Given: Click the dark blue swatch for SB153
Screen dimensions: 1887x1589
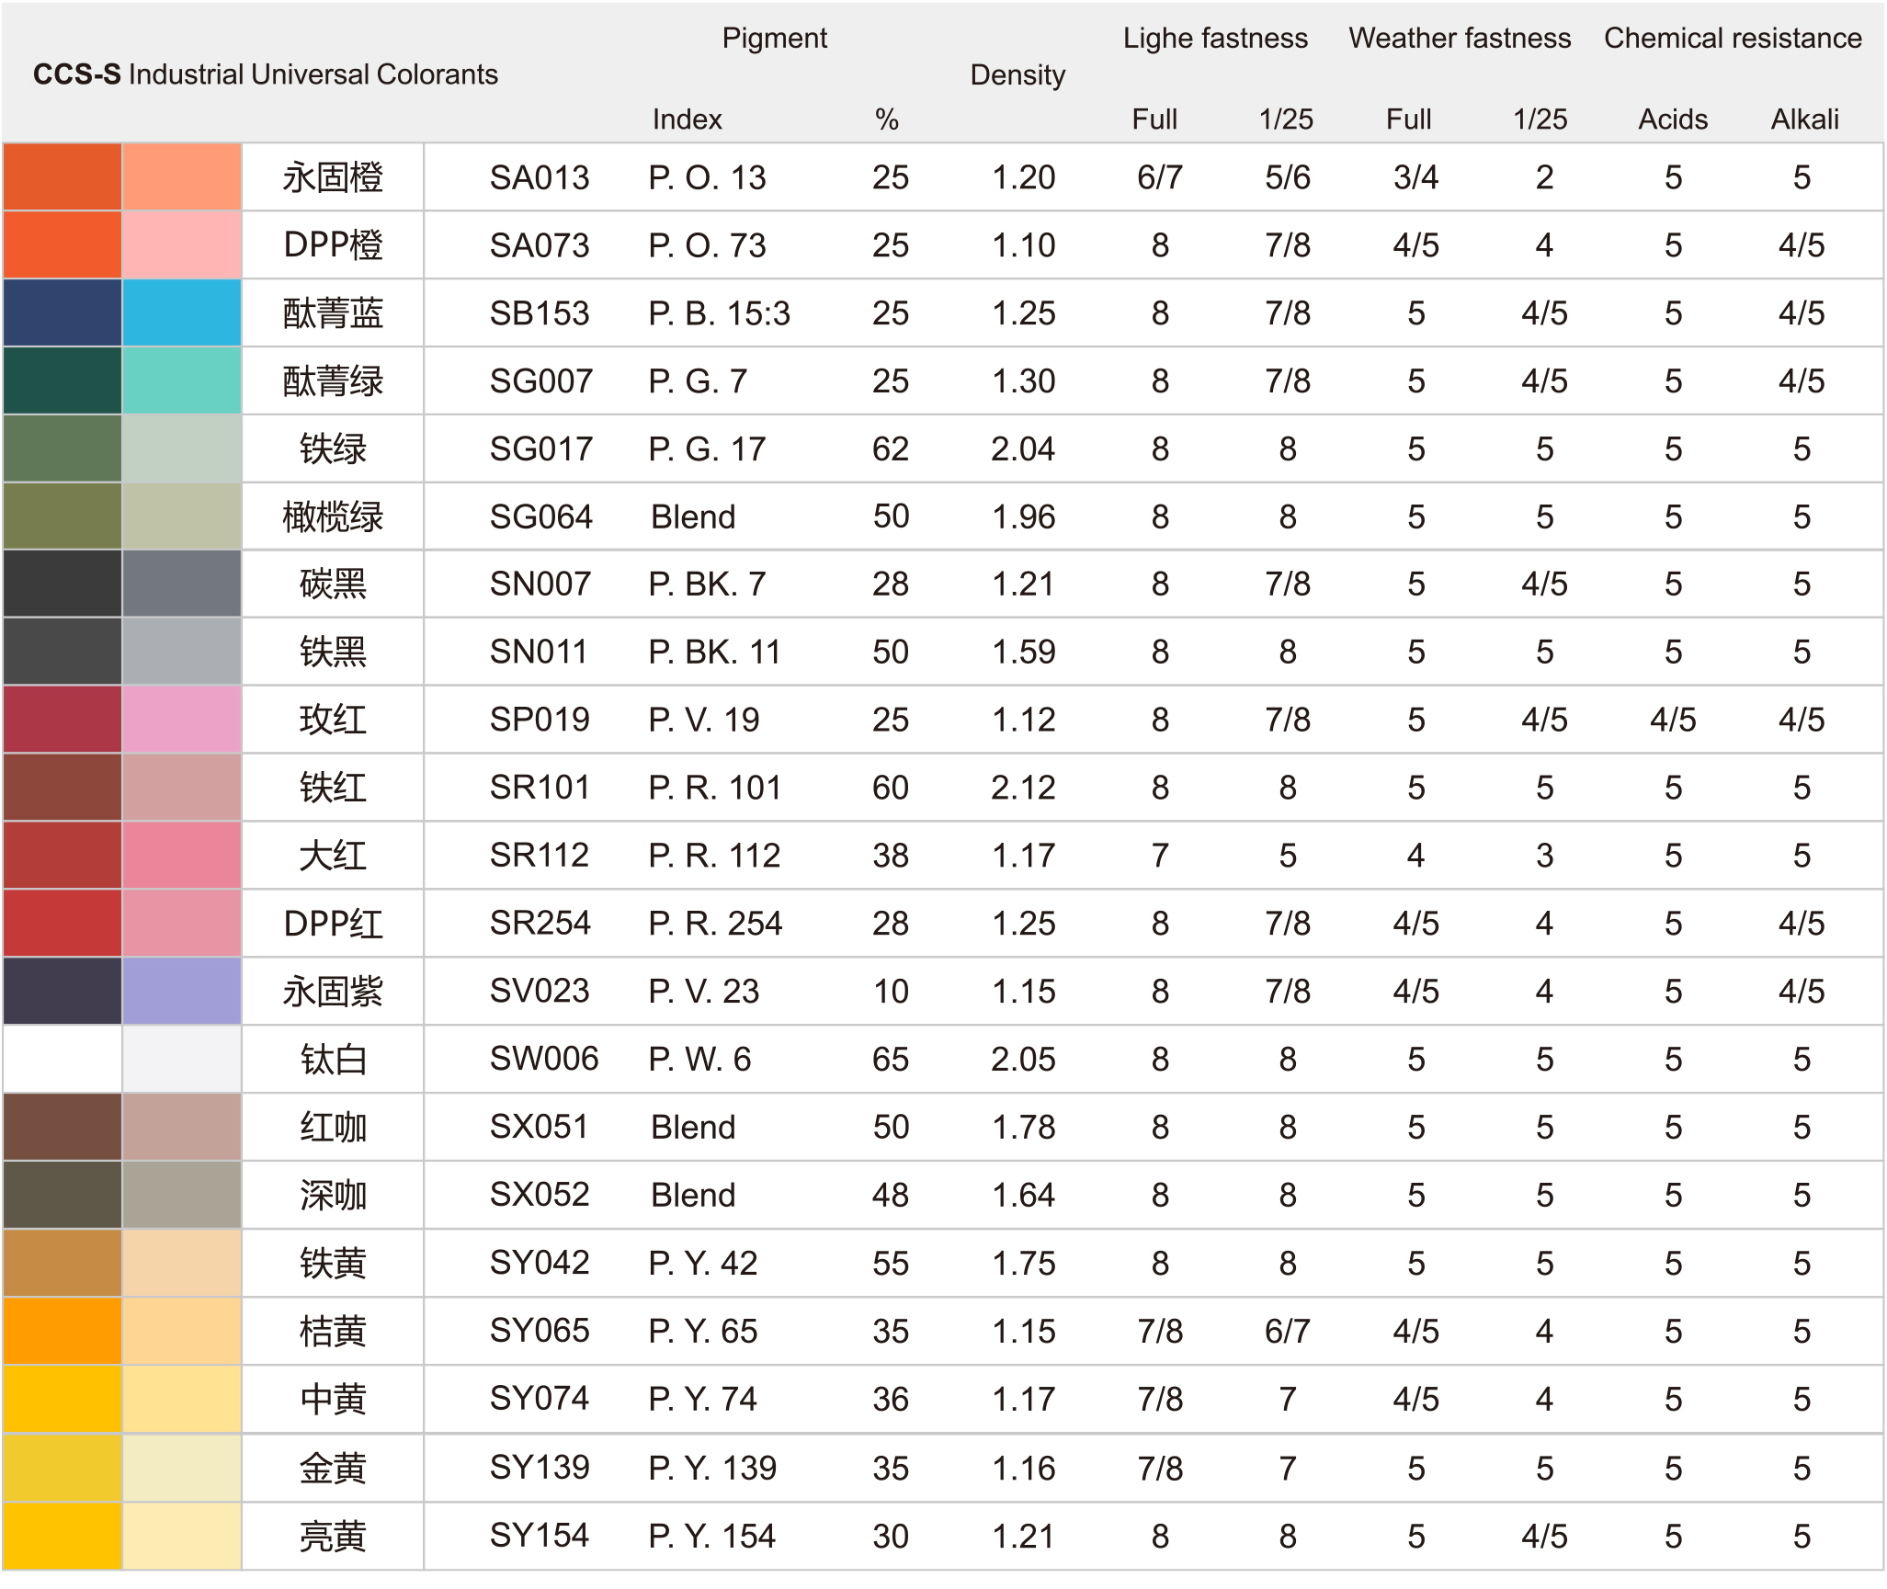Looking at the screenshot, I should pyautogui.click(x=63, y=312).
